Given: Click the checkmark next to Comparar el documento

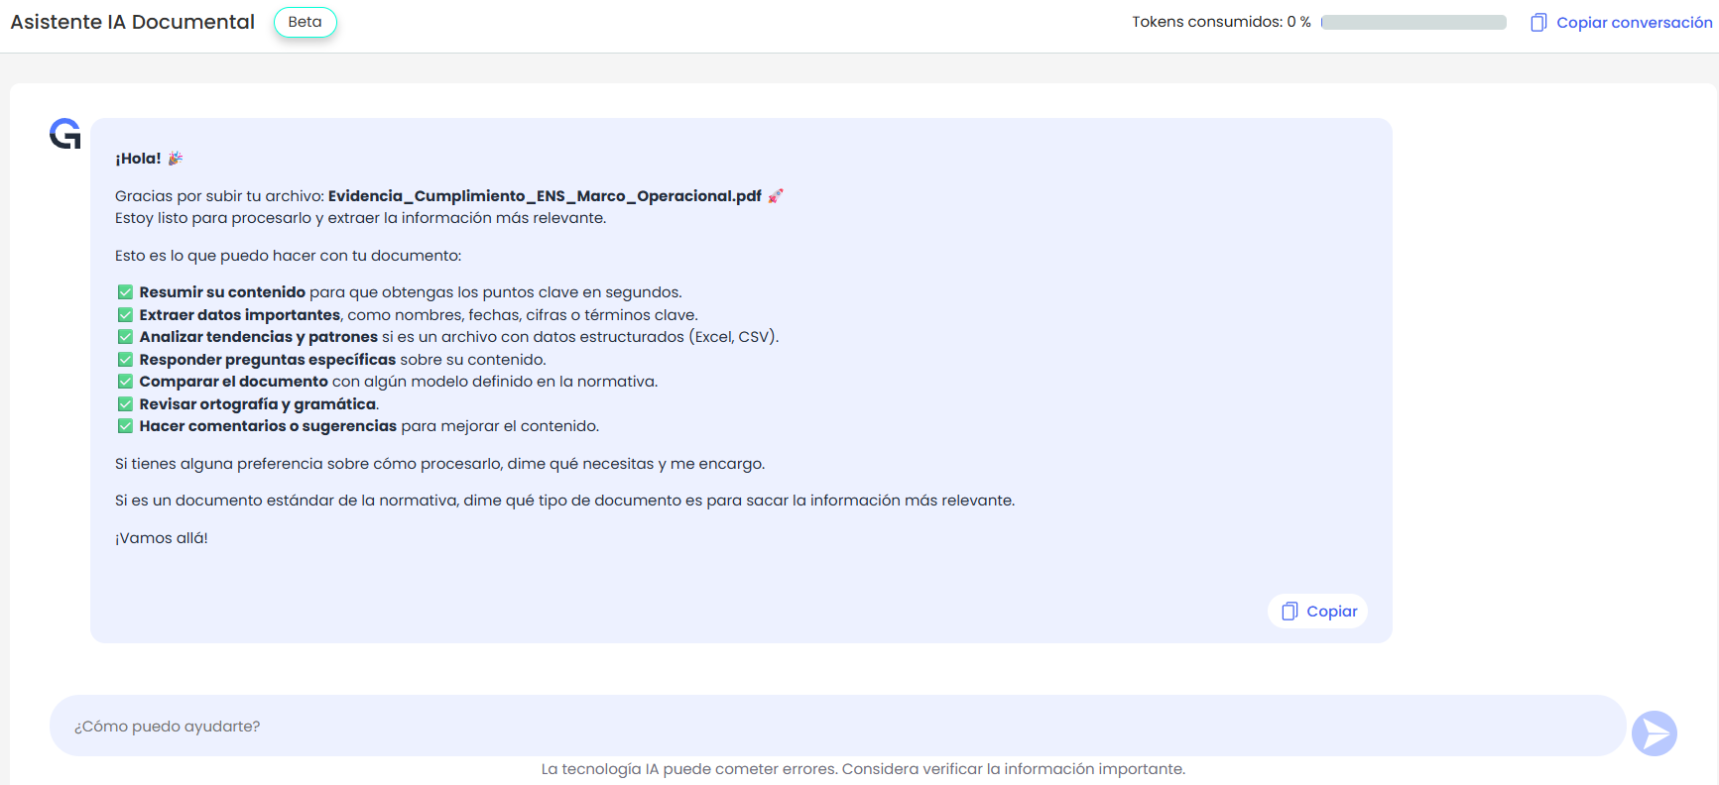Looking at the screenshot, I should [125, 382].
